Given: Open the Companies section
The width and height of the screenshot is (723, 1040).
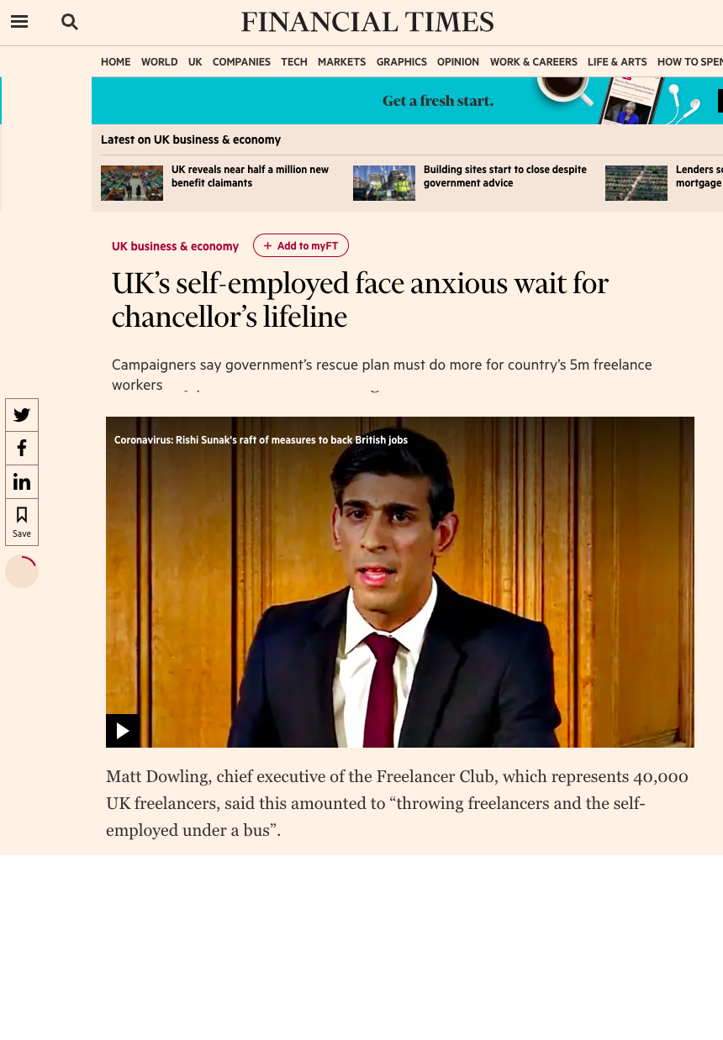Looking at the screenshot, I should click(x=241, y=62).
